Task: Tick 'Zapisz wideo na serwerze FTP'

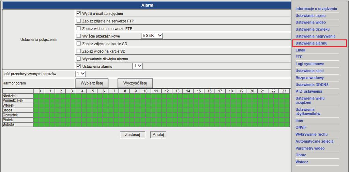Action: coord(78,29)
